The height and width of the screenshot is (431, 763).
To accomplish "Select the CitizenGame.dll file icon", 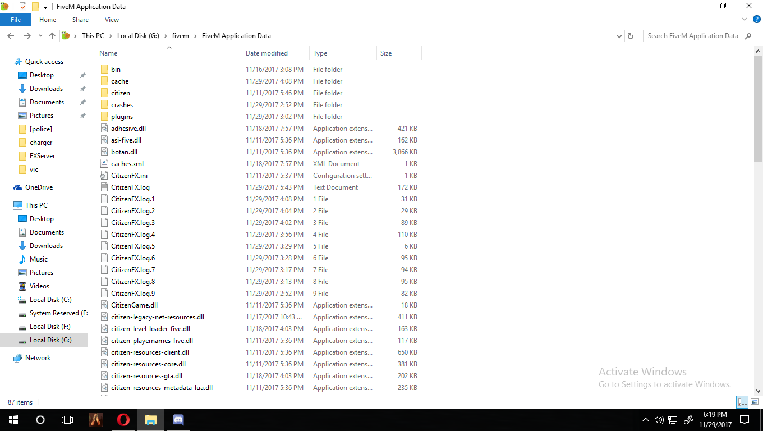I will point(104,305).
